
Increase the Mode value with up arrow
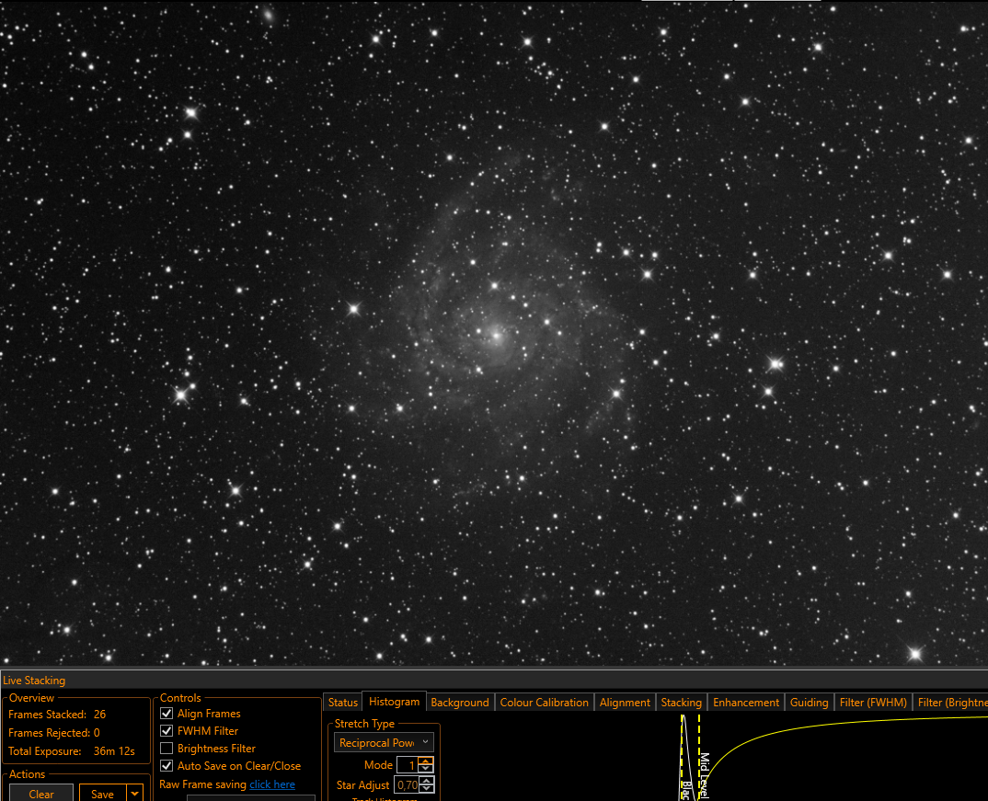(427, 761)
